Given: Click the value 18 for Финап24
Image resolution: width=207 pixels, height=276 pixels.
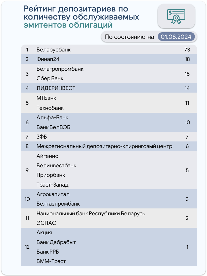Looking at the screenshot, I should point(187,59).
